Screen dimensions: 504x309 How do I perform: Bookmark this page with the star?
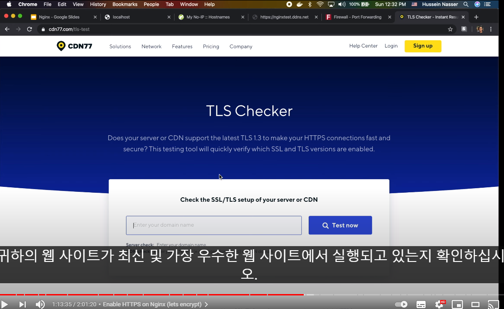[x=451, y=29]
